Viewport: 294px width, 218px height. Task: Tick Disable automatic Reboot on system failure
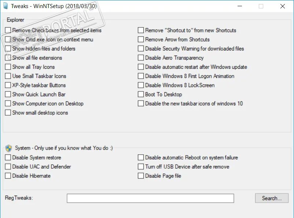pos(141,157)
